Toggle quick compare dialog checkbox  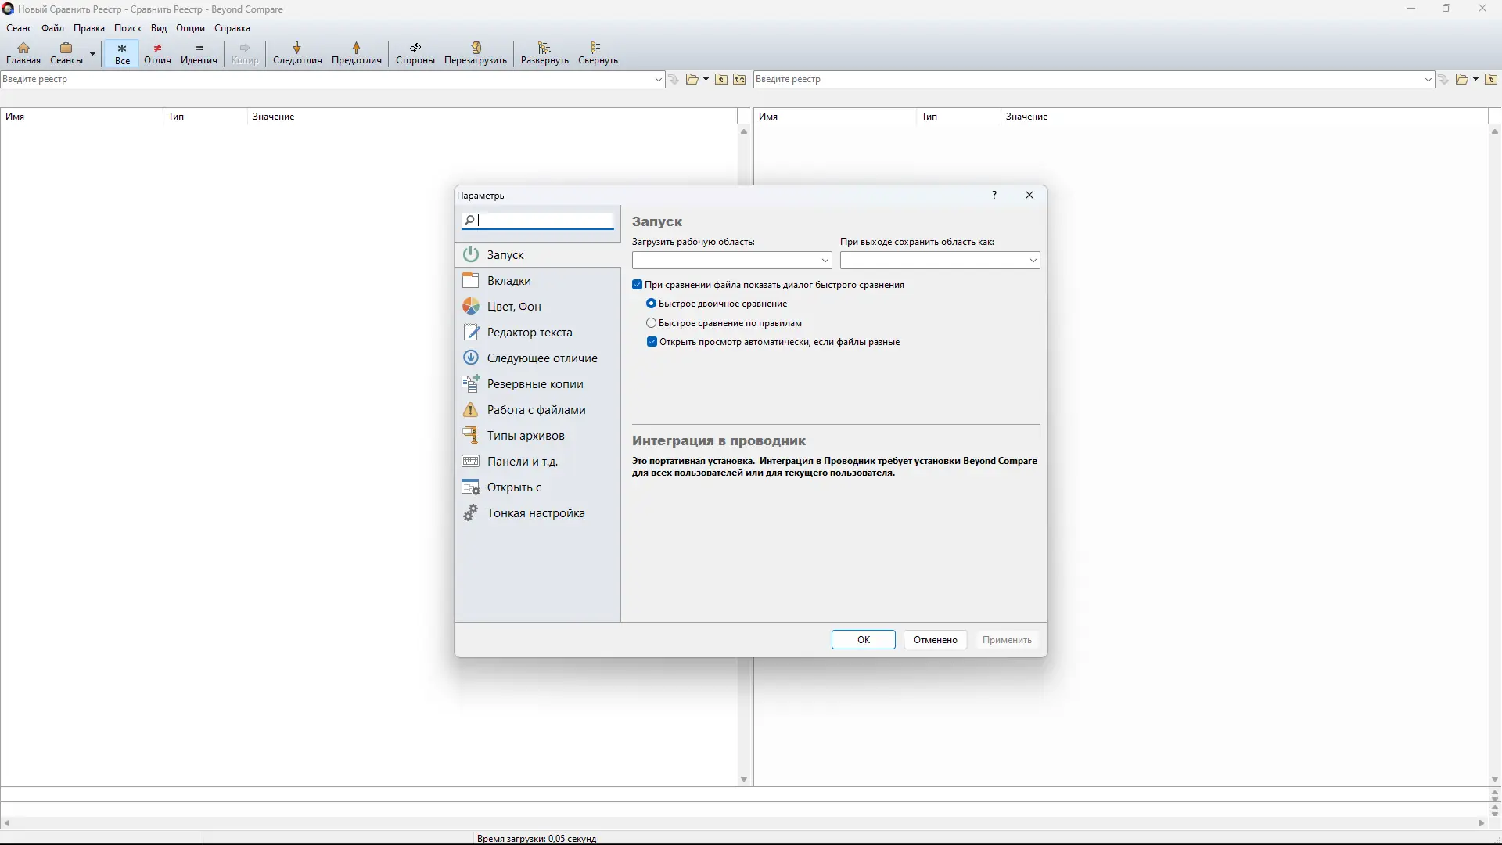638,285
